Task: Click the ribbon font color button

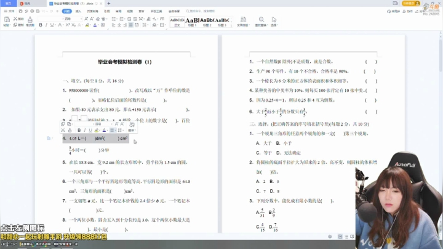Action: (95, 25)
